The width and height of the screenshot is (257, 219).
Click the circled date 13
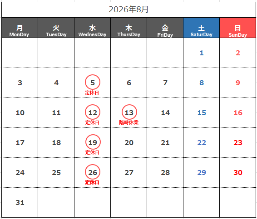point(129,112)
